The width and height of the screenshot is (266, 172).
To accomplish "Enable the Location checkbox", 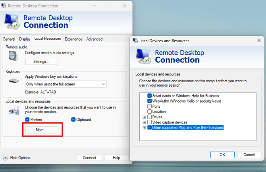I will [x=149, y=112].
